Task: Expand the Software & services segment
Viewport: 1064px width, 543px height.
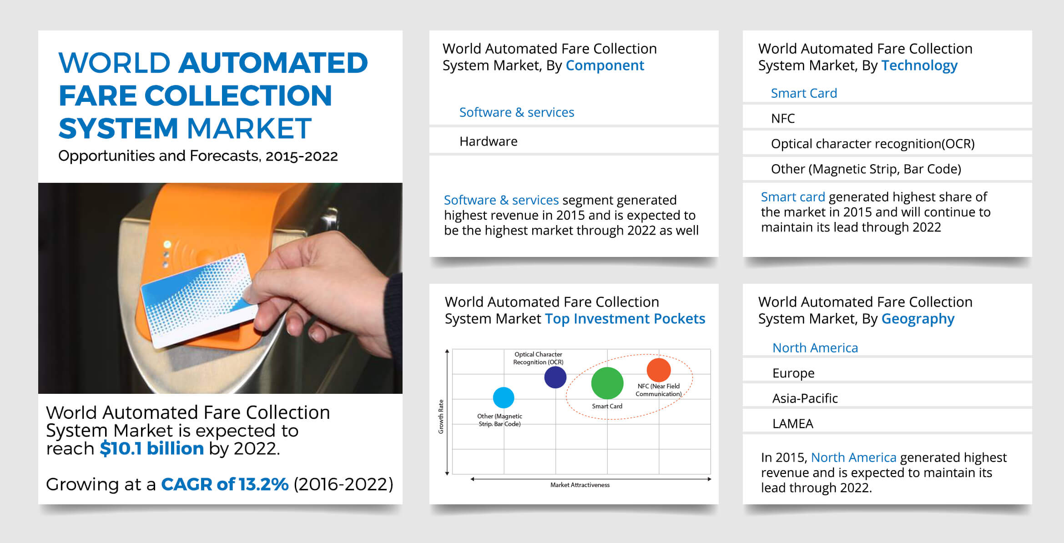Action: pyautogui.click(x=516, y=112)
